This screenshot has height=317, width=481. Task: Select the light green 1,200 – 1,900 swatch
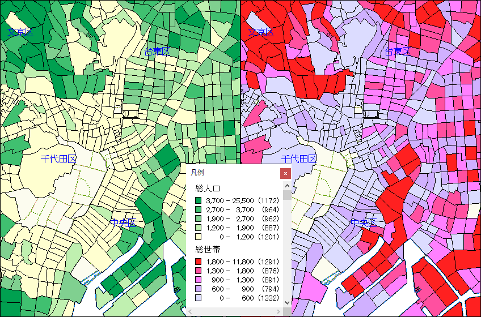198,228
